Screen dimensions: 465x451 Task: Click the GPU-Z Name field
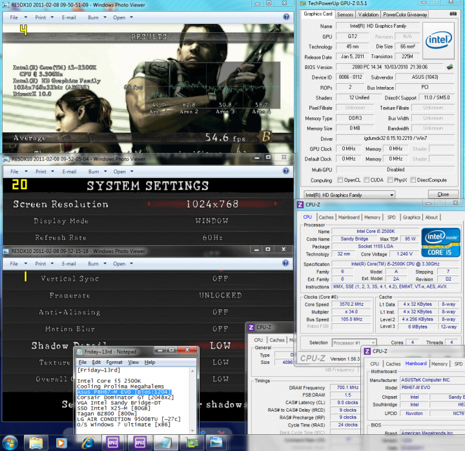click(378, 26)
